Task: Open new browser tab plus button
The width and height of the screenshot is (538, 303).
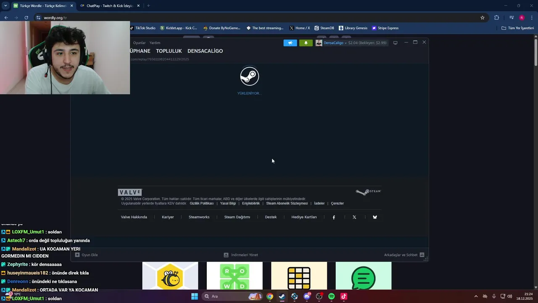Action: (148, 6)
